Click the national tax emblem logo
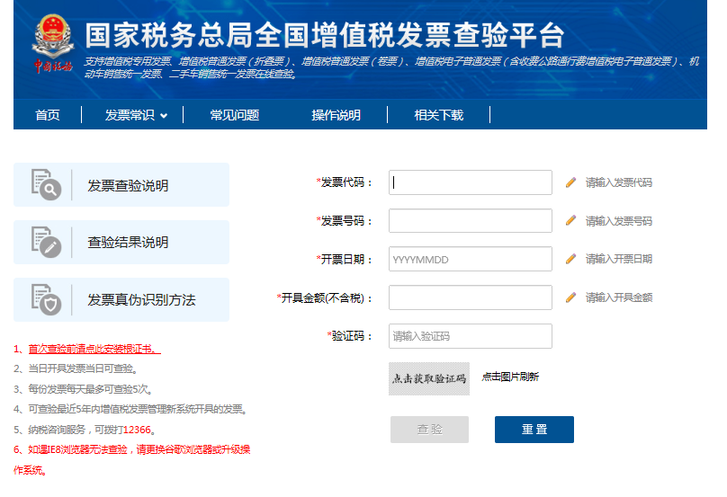Viewport: 727px width, 497px height. coord(52,43)
